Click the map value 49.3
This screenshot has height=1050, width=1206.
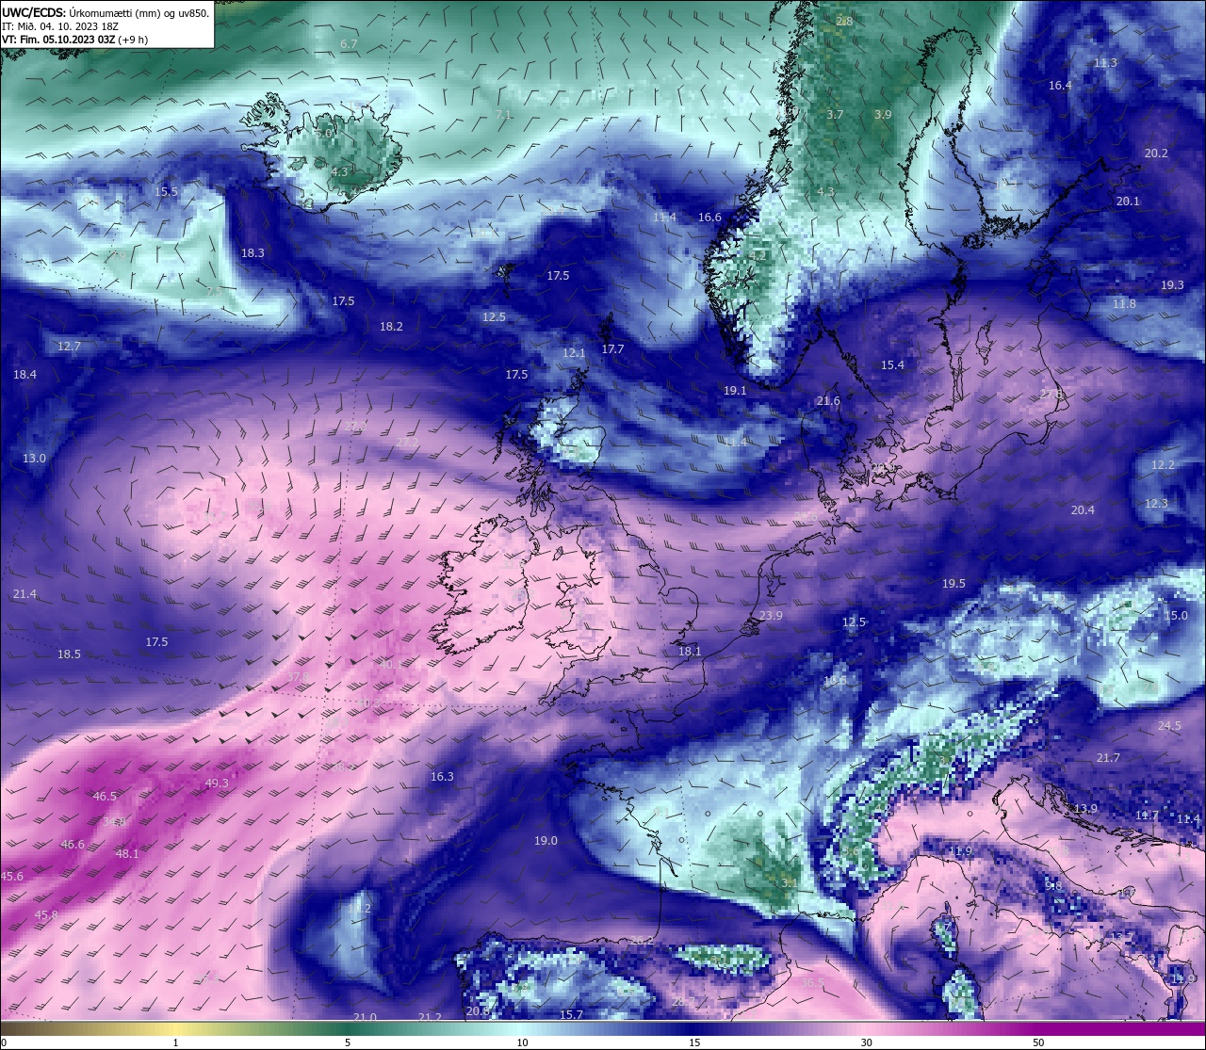[x=217, y=783]
